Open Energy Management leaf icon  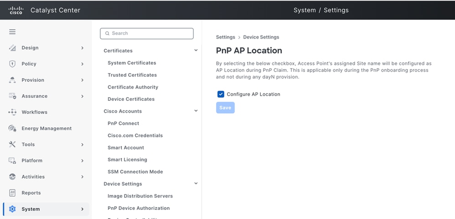(12, 129)
